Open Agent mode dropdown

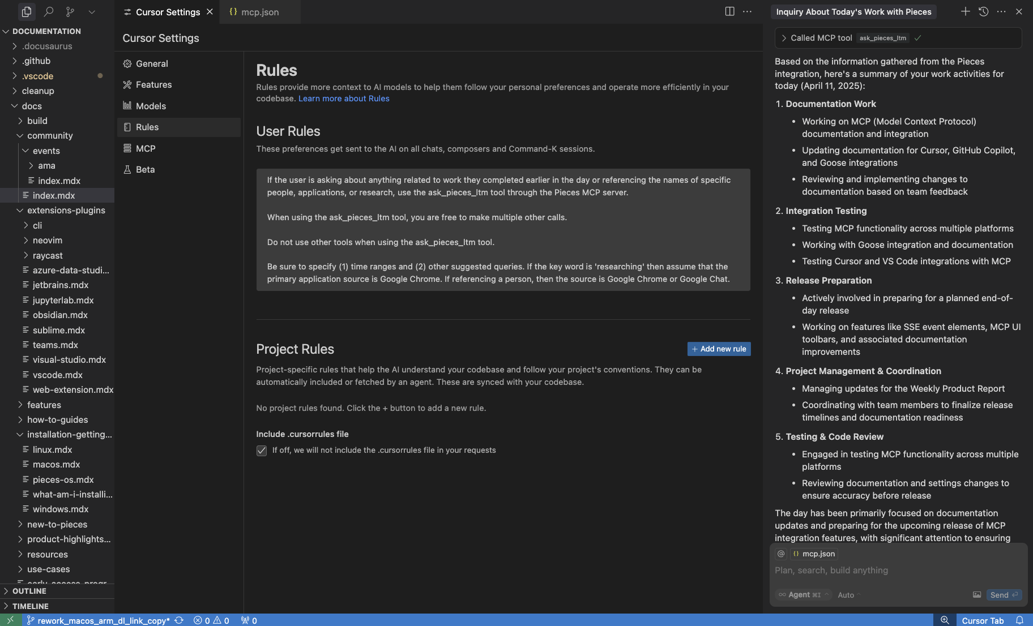(803, 595)
